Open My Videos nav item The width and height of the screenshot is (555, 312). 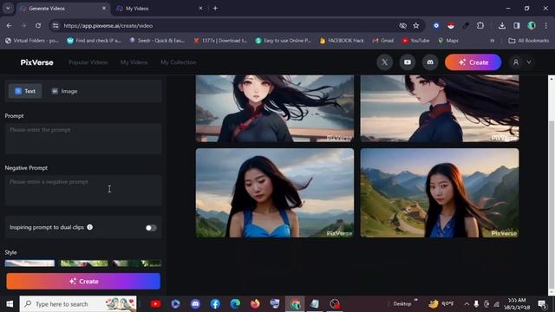[x=134, y=62]
